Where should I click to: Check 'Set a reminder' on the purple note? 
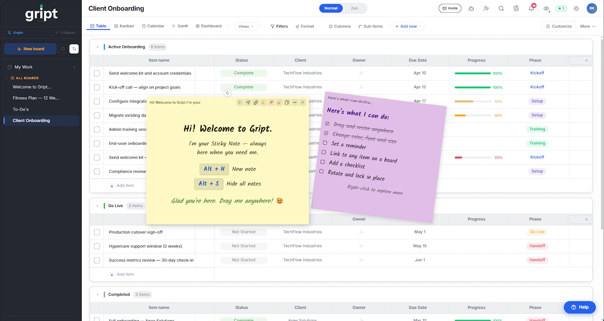pyautogui.click(x=325, y=143)
